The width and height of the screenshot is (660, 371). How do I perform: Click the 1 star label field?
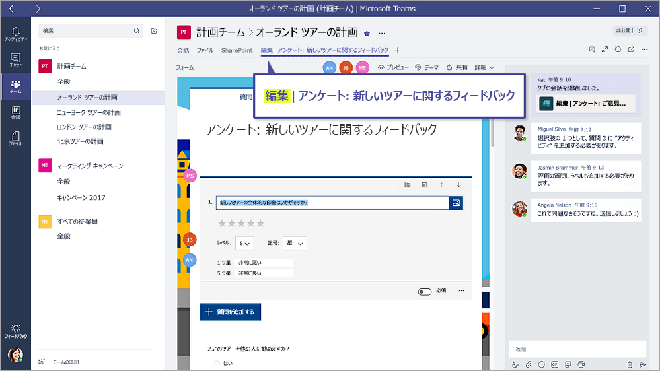(264, 263)
